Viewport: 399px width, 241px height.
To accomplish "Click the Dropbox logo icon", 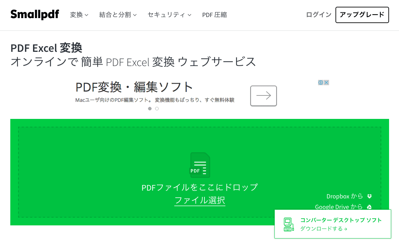I will pyautogui.click(x=370, y=196).
